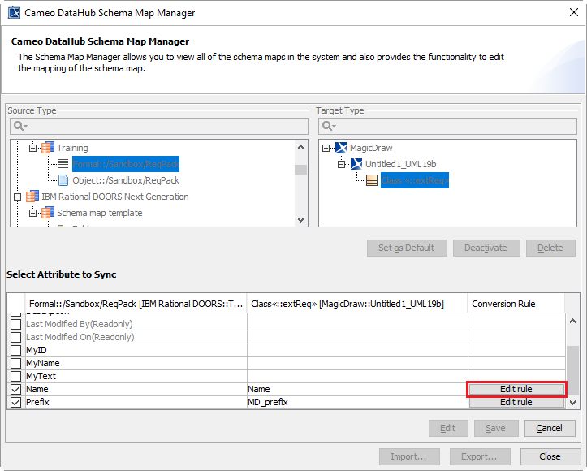This screenshot has height=471, width=587.
Task: Select MagicDraw in the target tree
Action: 371,148
